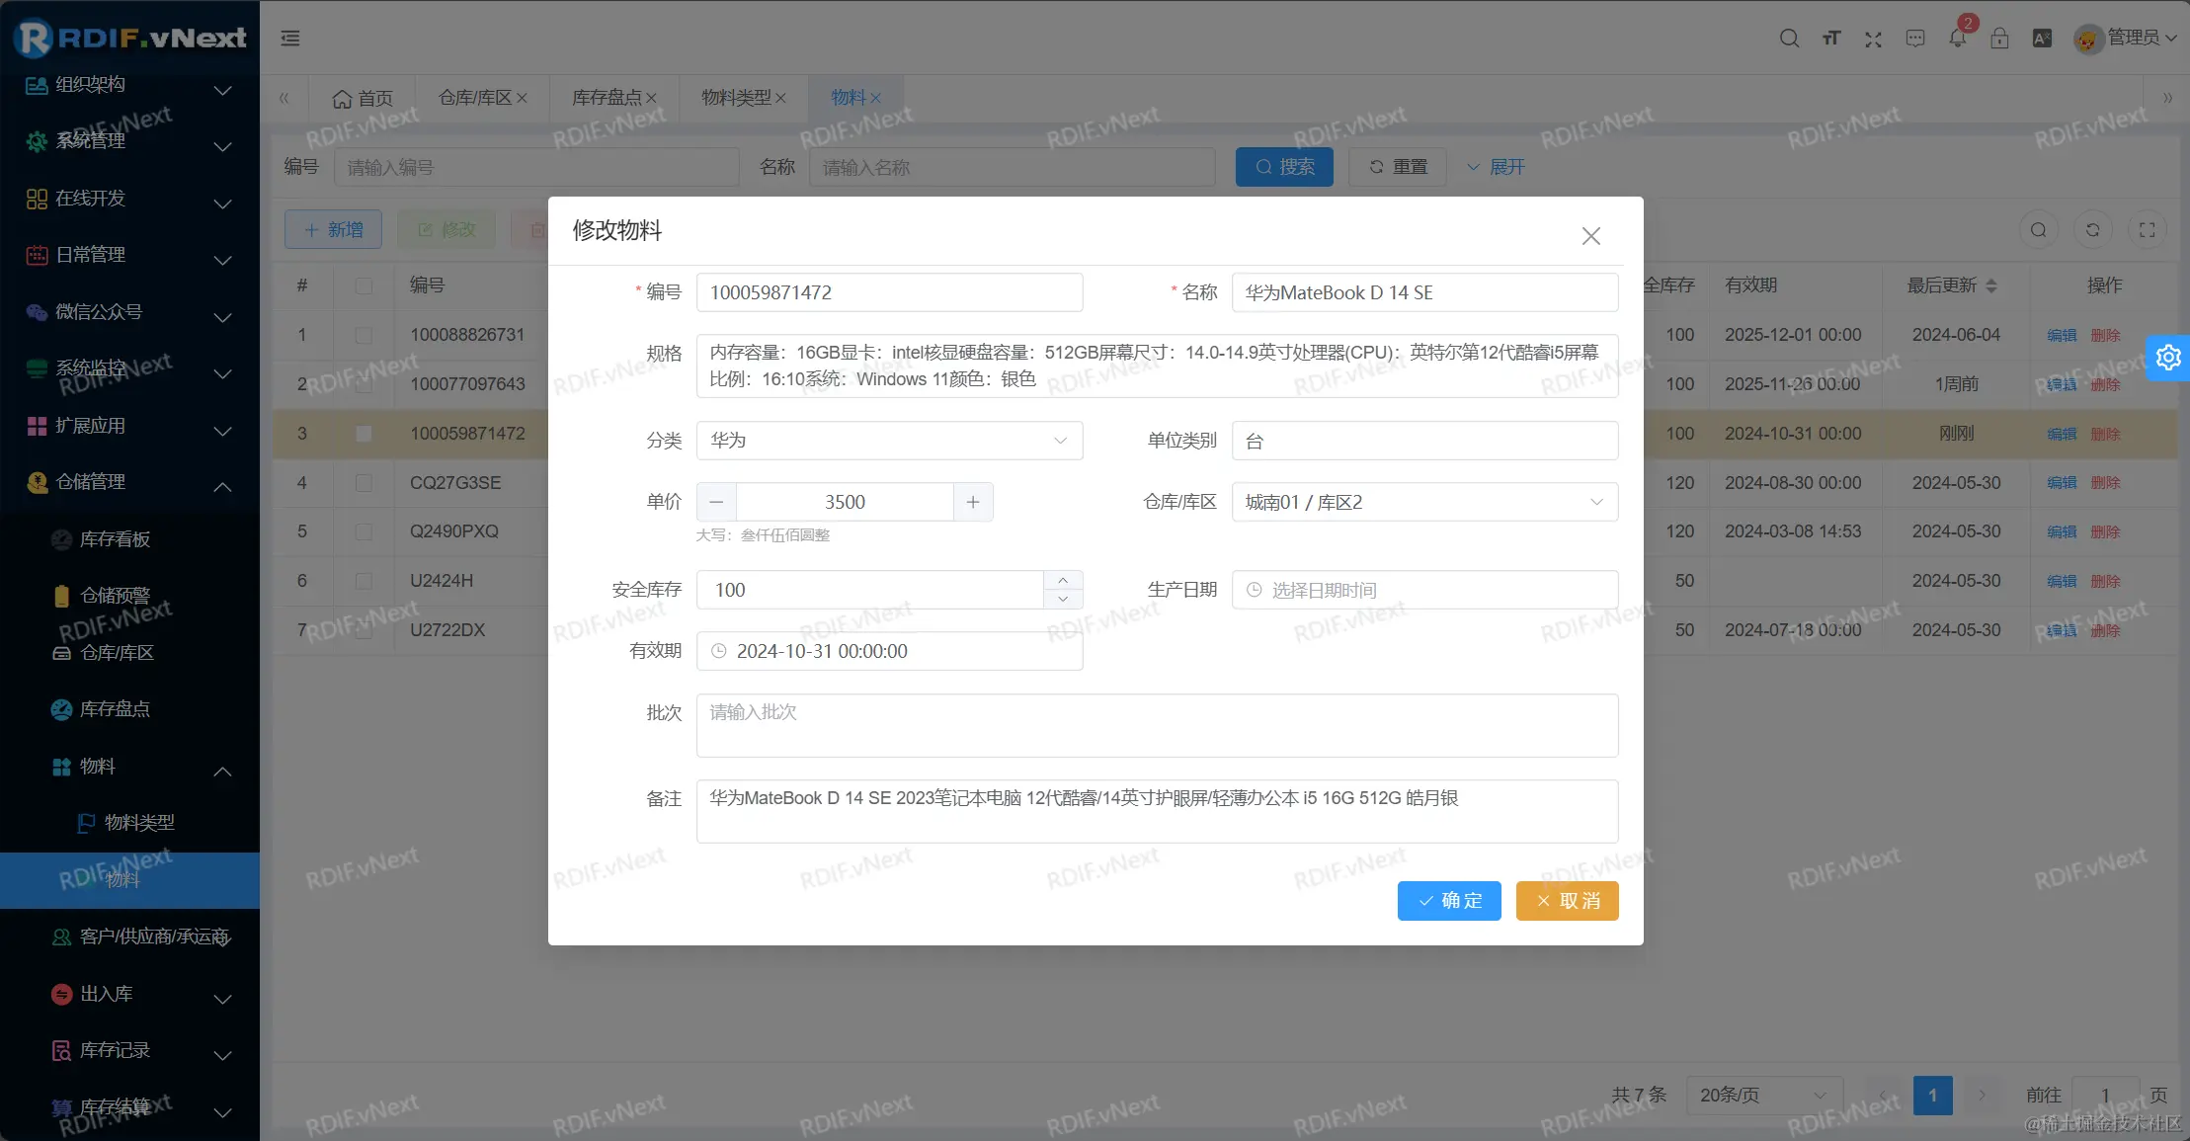Click the screen lock icon
This screenshot has width=2190, height=1141.
pyautogui.click(x=1999, y=38)
